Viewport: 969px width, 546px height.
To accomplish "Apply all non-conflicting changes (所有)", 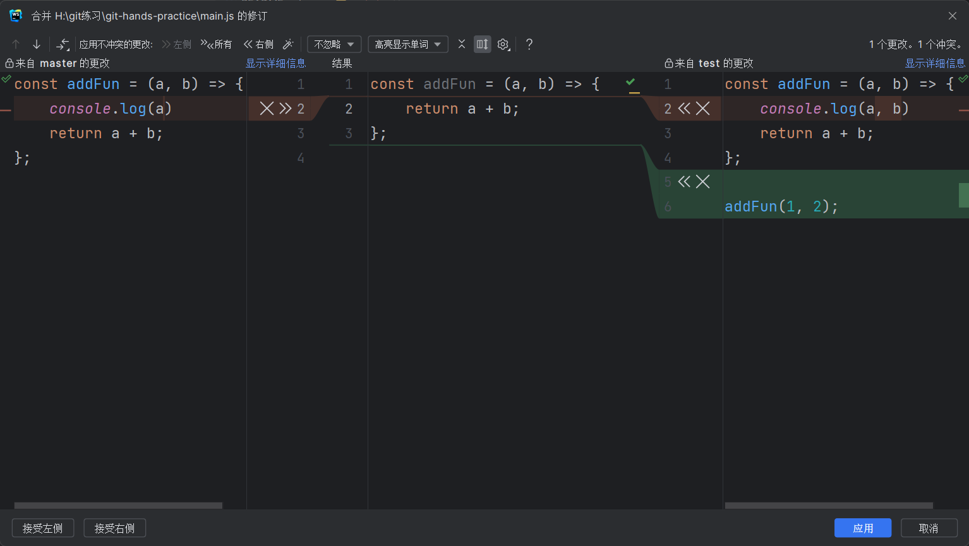I will 216,44.
